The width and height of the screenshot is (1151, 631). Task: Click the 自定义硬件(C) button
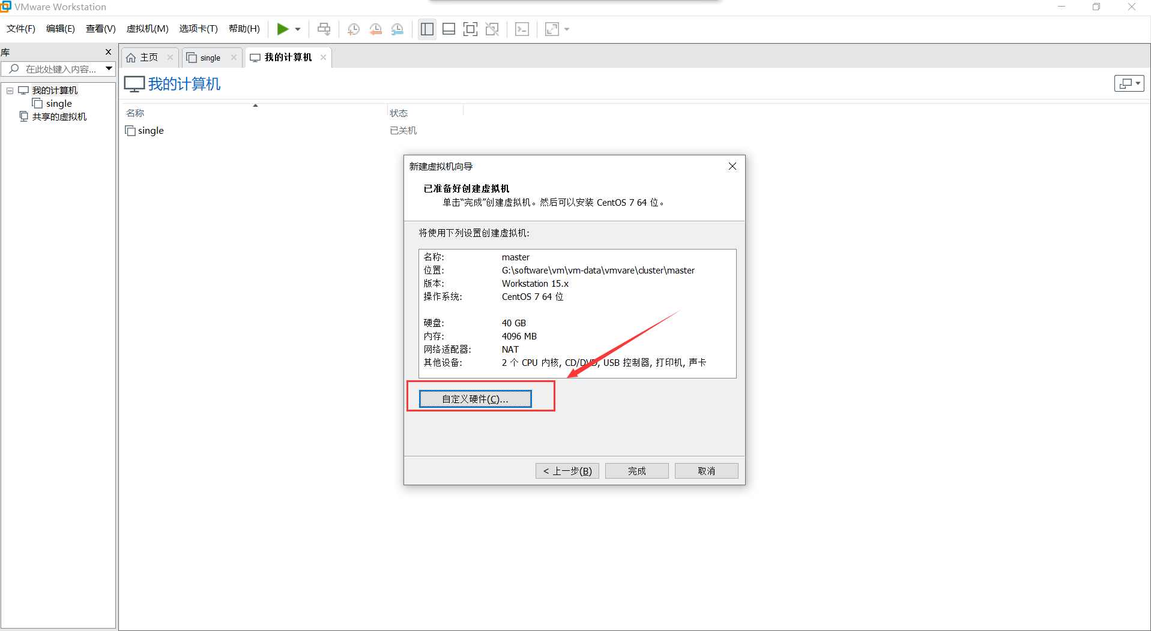tap(474, 398)
